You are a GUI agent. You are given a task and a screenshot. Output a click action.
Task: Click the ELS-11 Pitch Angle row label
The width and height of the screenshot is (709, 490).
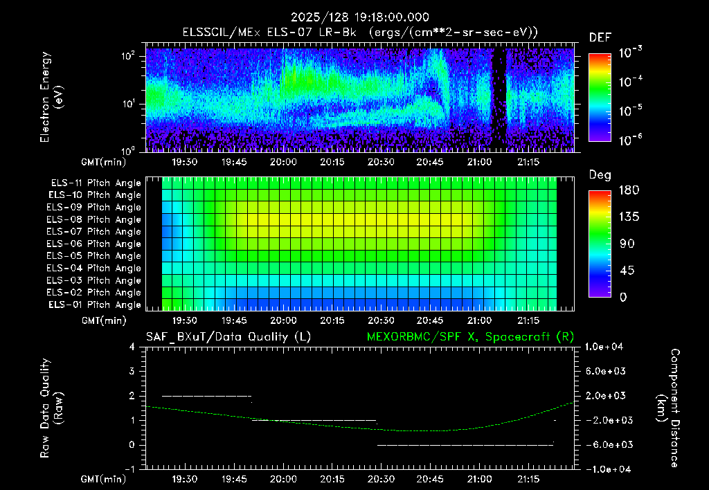click(x=96, y=183)
